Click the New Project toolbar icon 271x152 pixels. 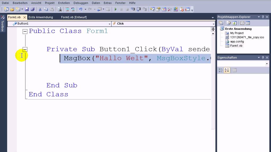click(6, 9)
